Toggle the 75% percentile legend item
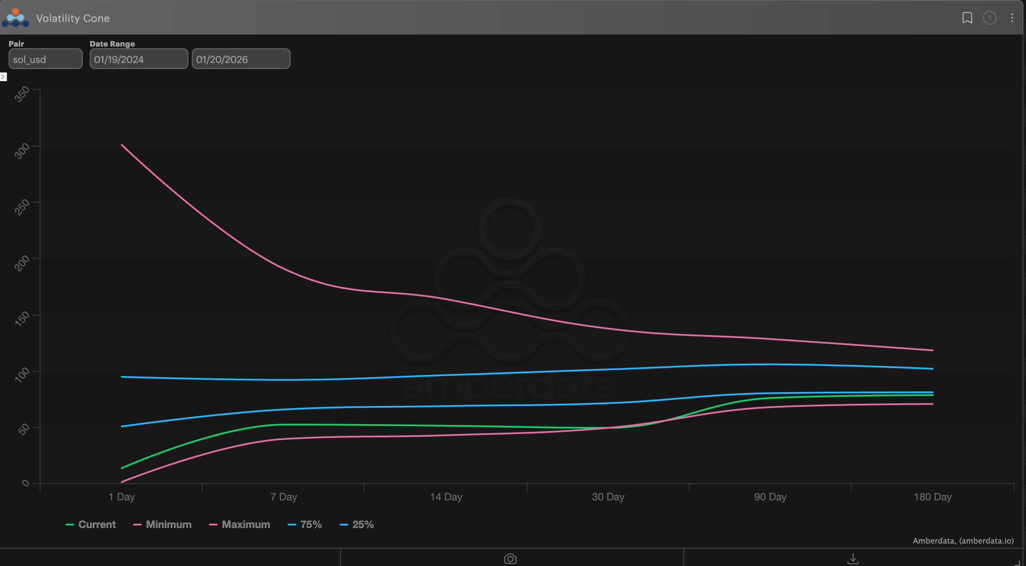The width and height of the screenshot is (1026, 566). point(305,524)
